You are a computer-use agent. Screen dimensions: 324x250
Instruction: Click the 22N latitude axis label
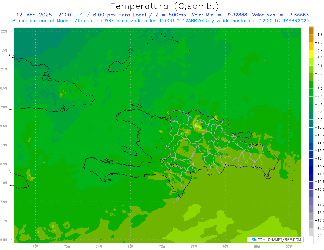coord(5,31)
